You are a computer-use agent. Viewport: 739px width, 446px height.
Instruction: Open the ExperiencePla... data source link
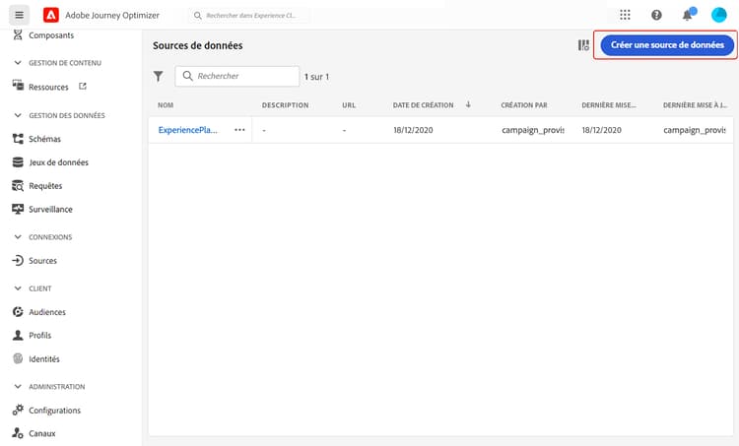(x=187, y=130)
